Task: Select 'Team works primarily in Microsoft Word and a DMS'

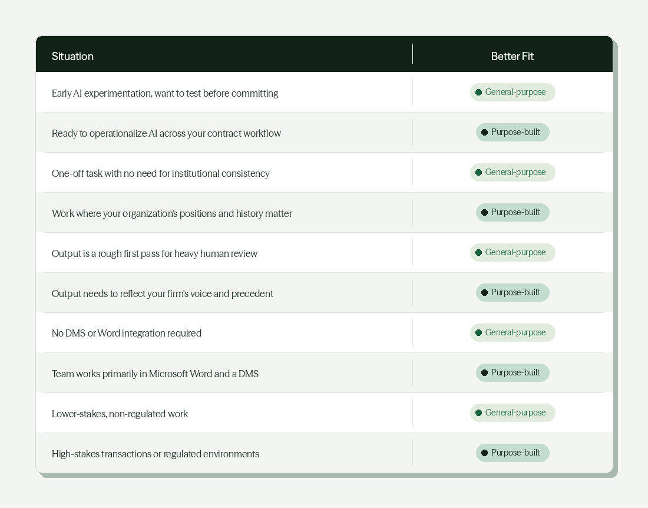Action: (155, 374)
